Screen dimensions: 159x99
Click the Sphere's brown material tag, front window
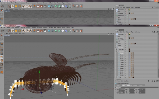pyautogui.click(x=135, y=44)
